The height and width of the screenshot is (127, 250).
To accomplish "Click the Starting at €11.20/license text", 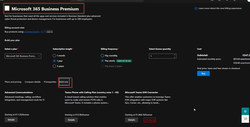I will 17,115.
